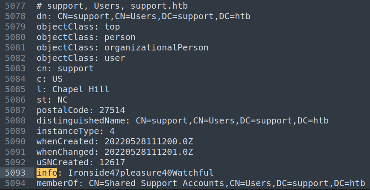Click line number 5083 in the gutter
Viewport: 370px width, 190px height.
pos(15,68)
